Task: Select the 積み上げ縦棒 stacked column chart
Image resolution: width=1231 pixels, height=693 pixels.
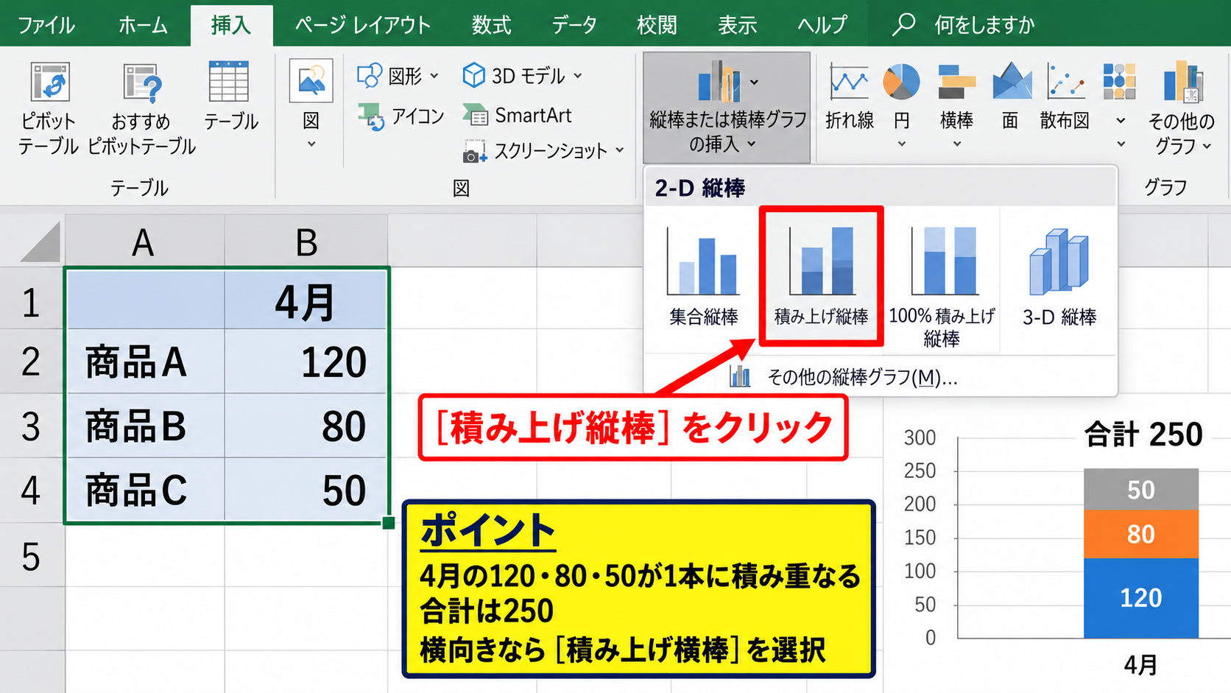Action: [821, 276]
